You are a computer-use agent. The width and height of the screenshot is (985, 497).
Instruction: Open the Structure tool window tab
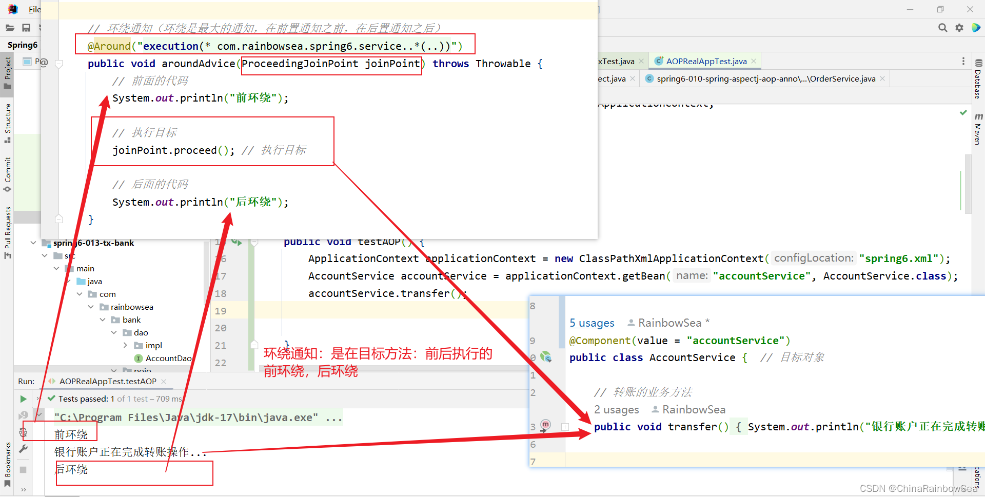[x=7, y=123]
